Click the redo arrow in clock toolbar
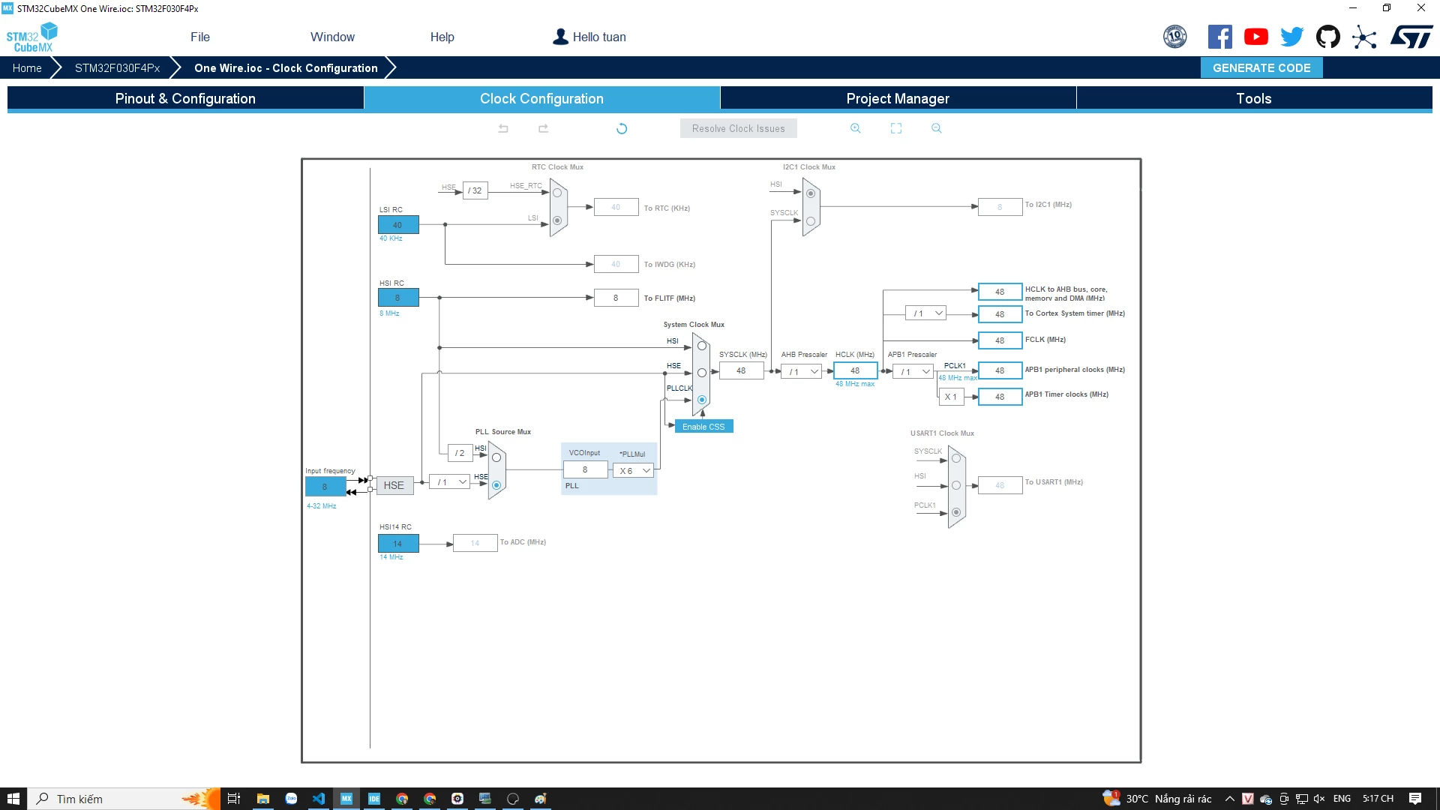Screen dimensions: 1440x810 pos(544,129)
